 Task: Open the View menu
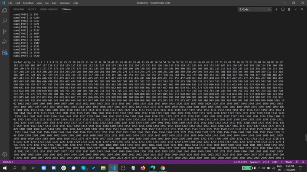coord(39,3)
